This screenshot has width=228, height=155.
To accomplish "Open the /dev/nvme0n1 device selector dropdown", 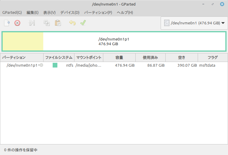I will (x=194, y=23).
